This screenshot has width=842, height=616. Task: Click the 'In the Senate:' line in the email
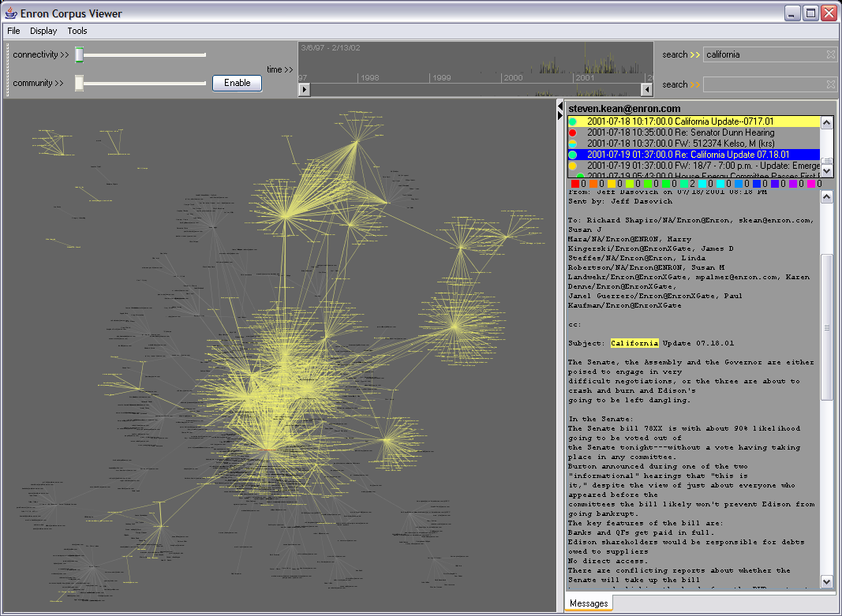pos(601,419)
